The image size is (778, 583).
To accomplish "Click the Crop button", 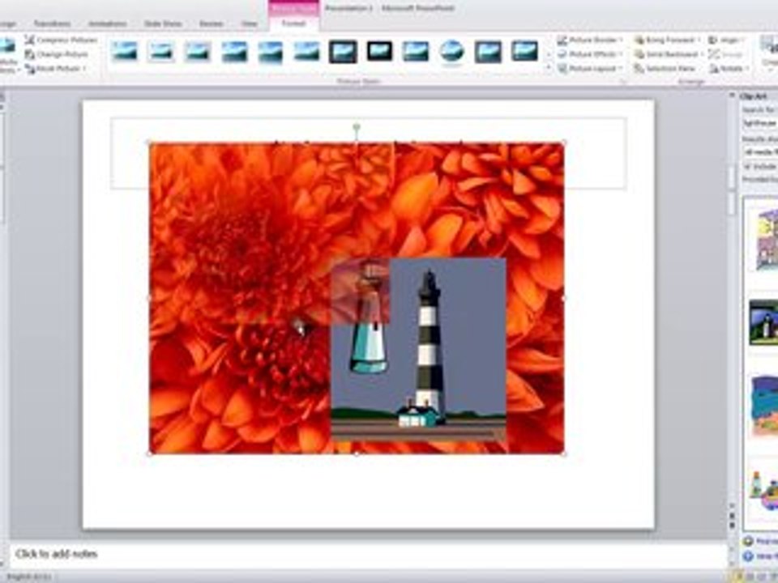I will pos(770,54).
